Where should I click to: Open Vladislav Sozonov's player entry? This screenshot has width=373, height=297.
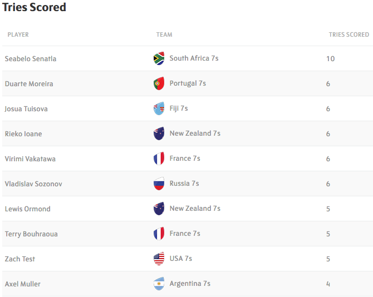click(x=33, y=184)
